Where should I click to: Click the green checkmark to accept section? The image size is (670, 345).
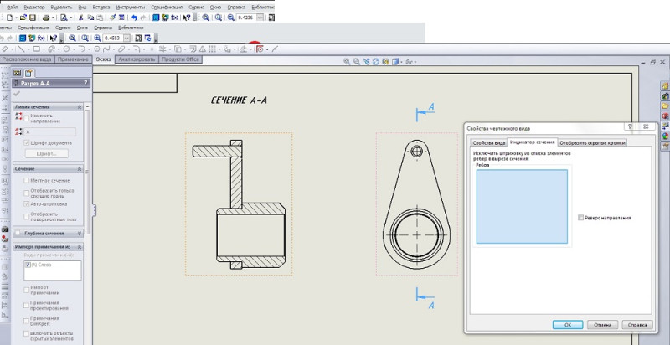[x=17, y=95]
